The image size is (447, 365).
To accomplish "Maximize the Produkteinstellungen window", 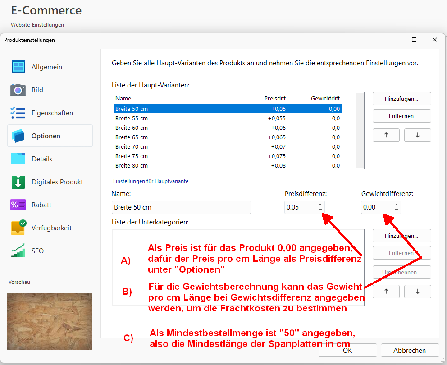I will pos(414,40).
